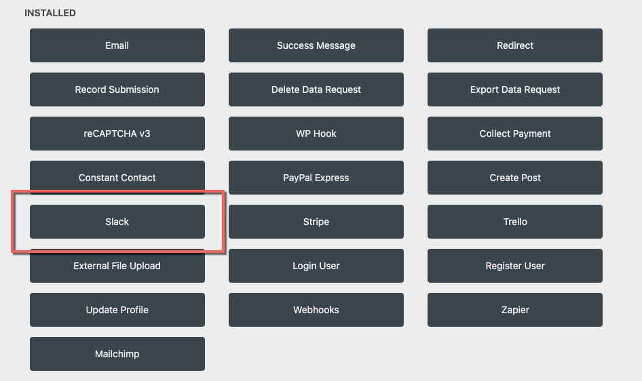Select the Create Post action
642x381 pixels.
pyautogui.click(x=514, y=178)
